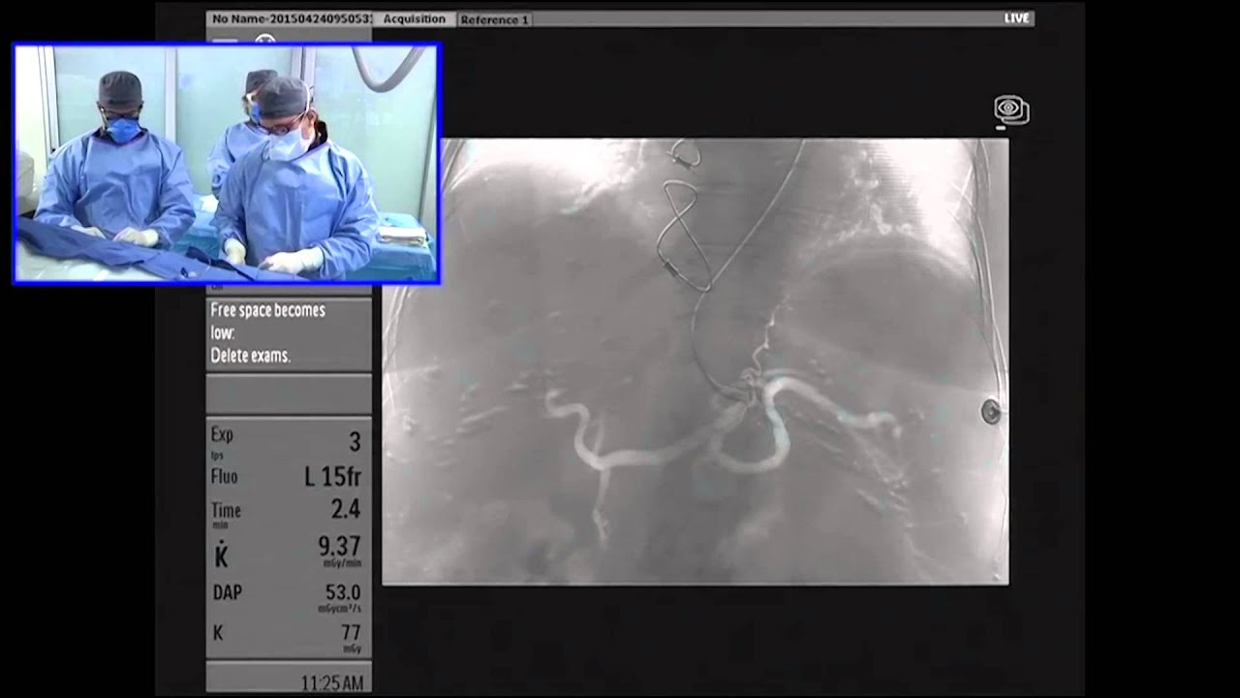
Task: Select the No Name patient ID label
Action: click(290, 18)
